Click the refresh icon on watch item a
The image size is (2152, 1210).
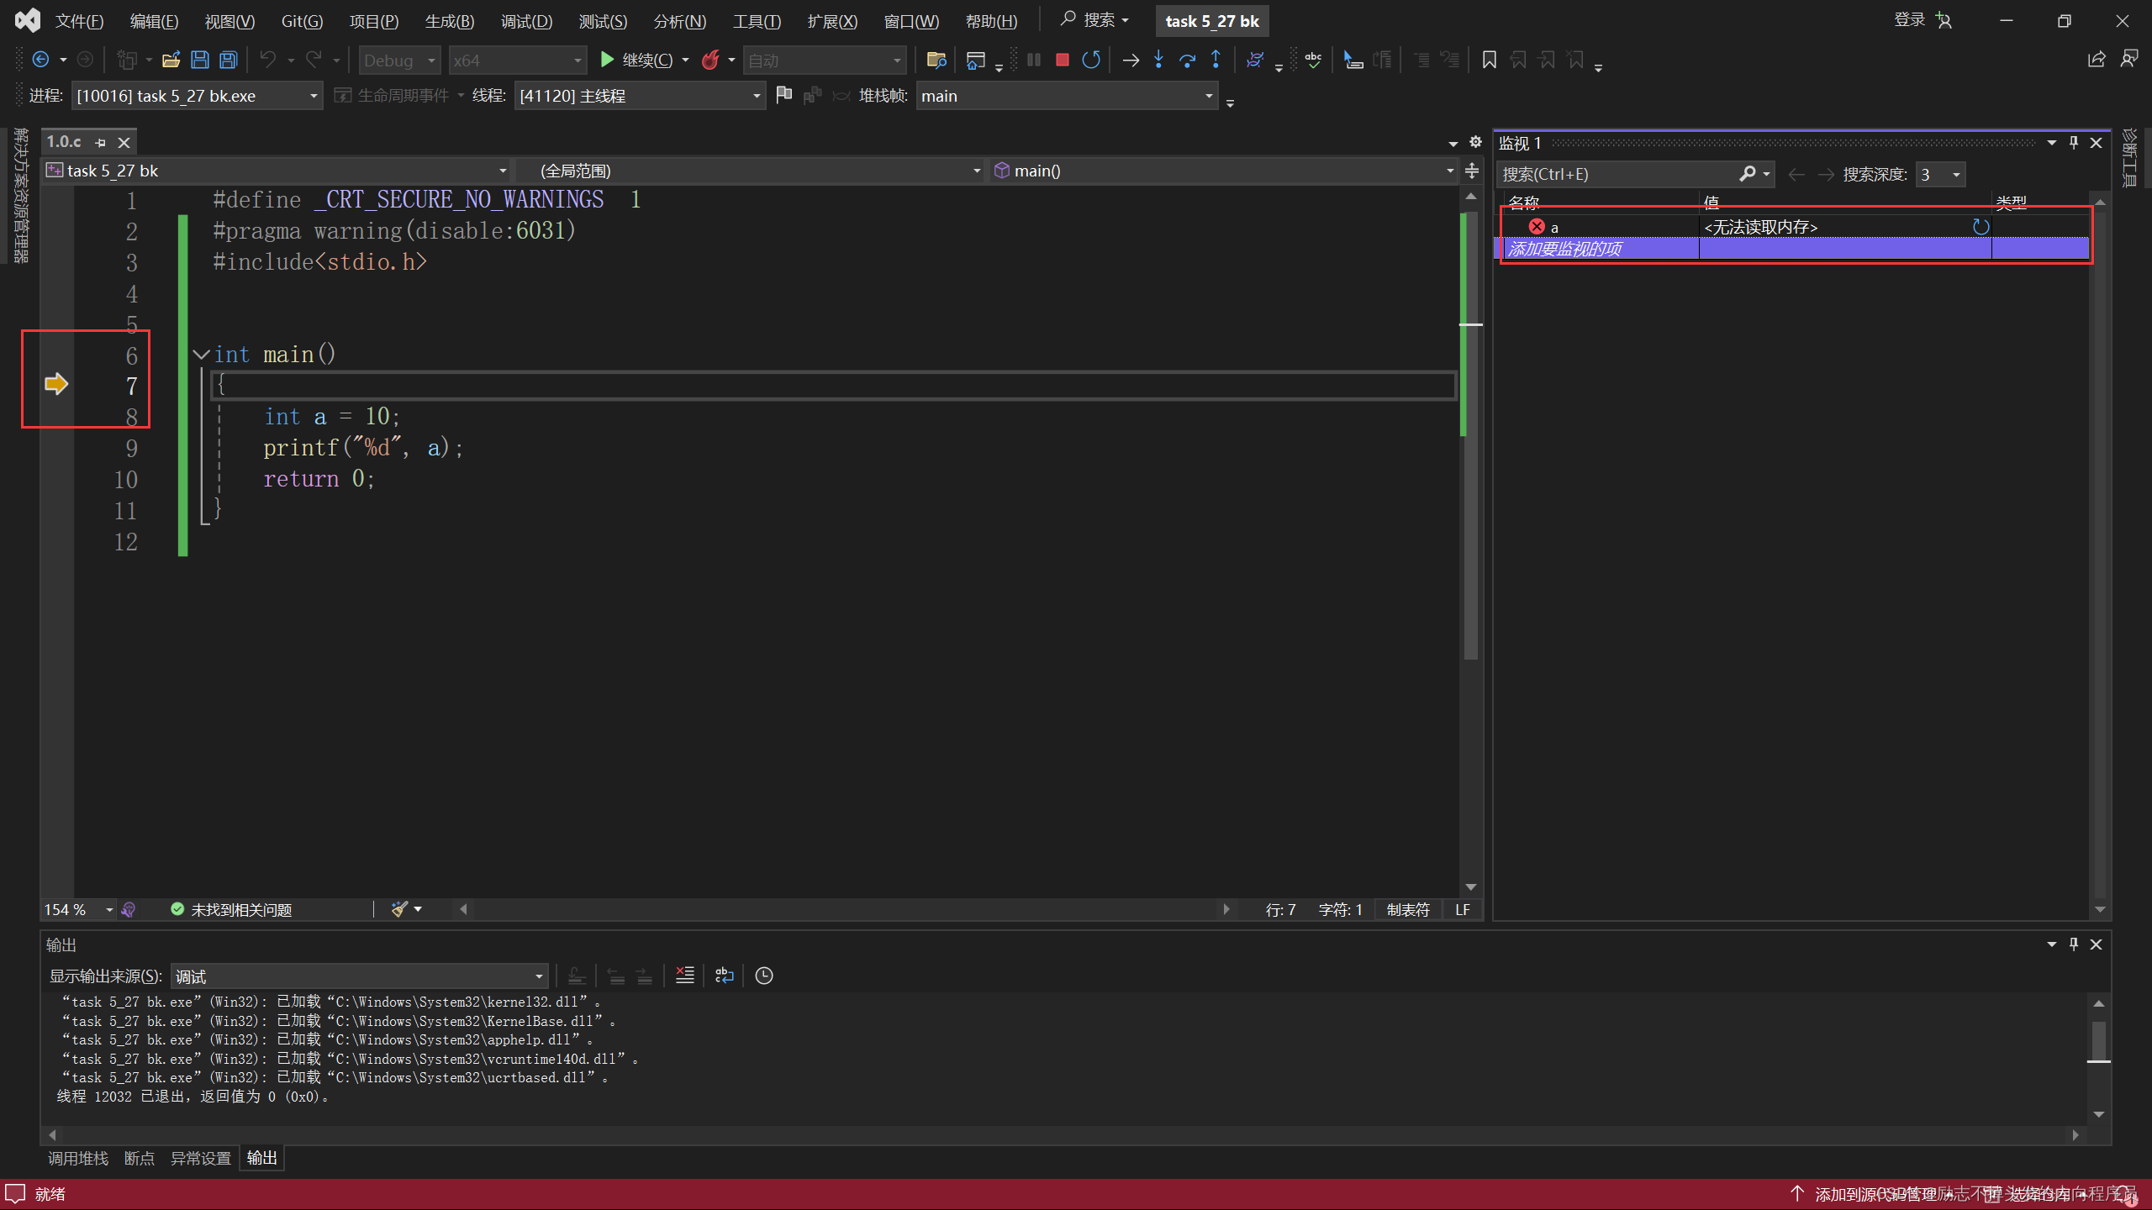(1981, 227)
